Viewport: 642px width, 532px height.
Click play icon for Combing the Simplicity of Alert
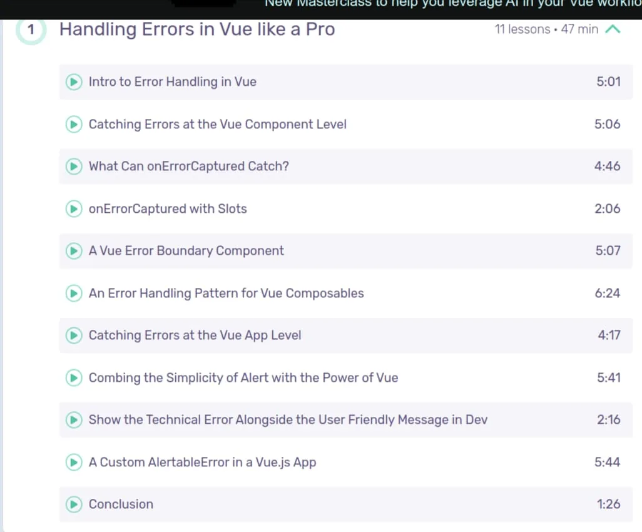click(x=74, y=377)
